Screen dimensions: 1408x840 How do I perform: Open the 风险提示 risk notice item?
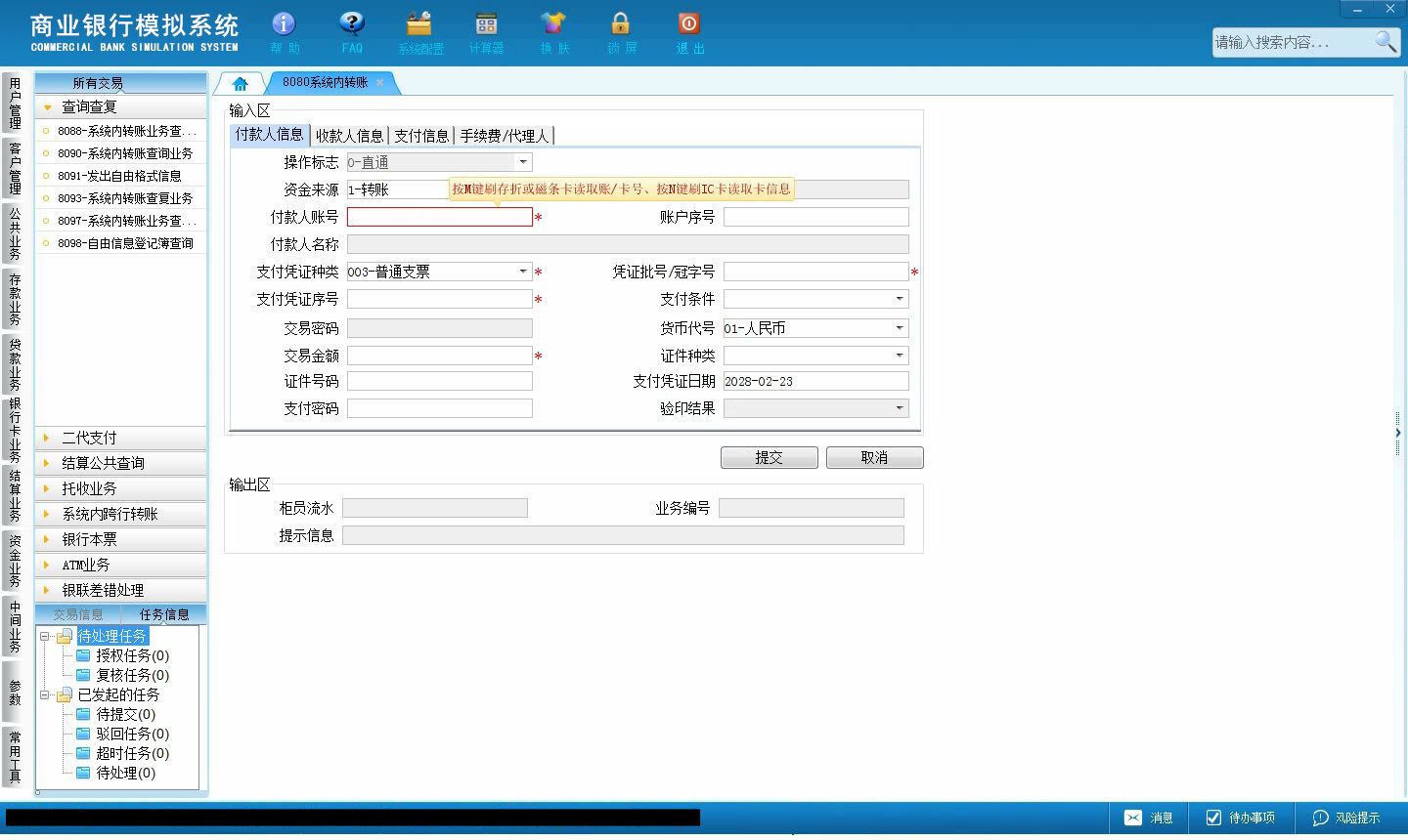1346,819
